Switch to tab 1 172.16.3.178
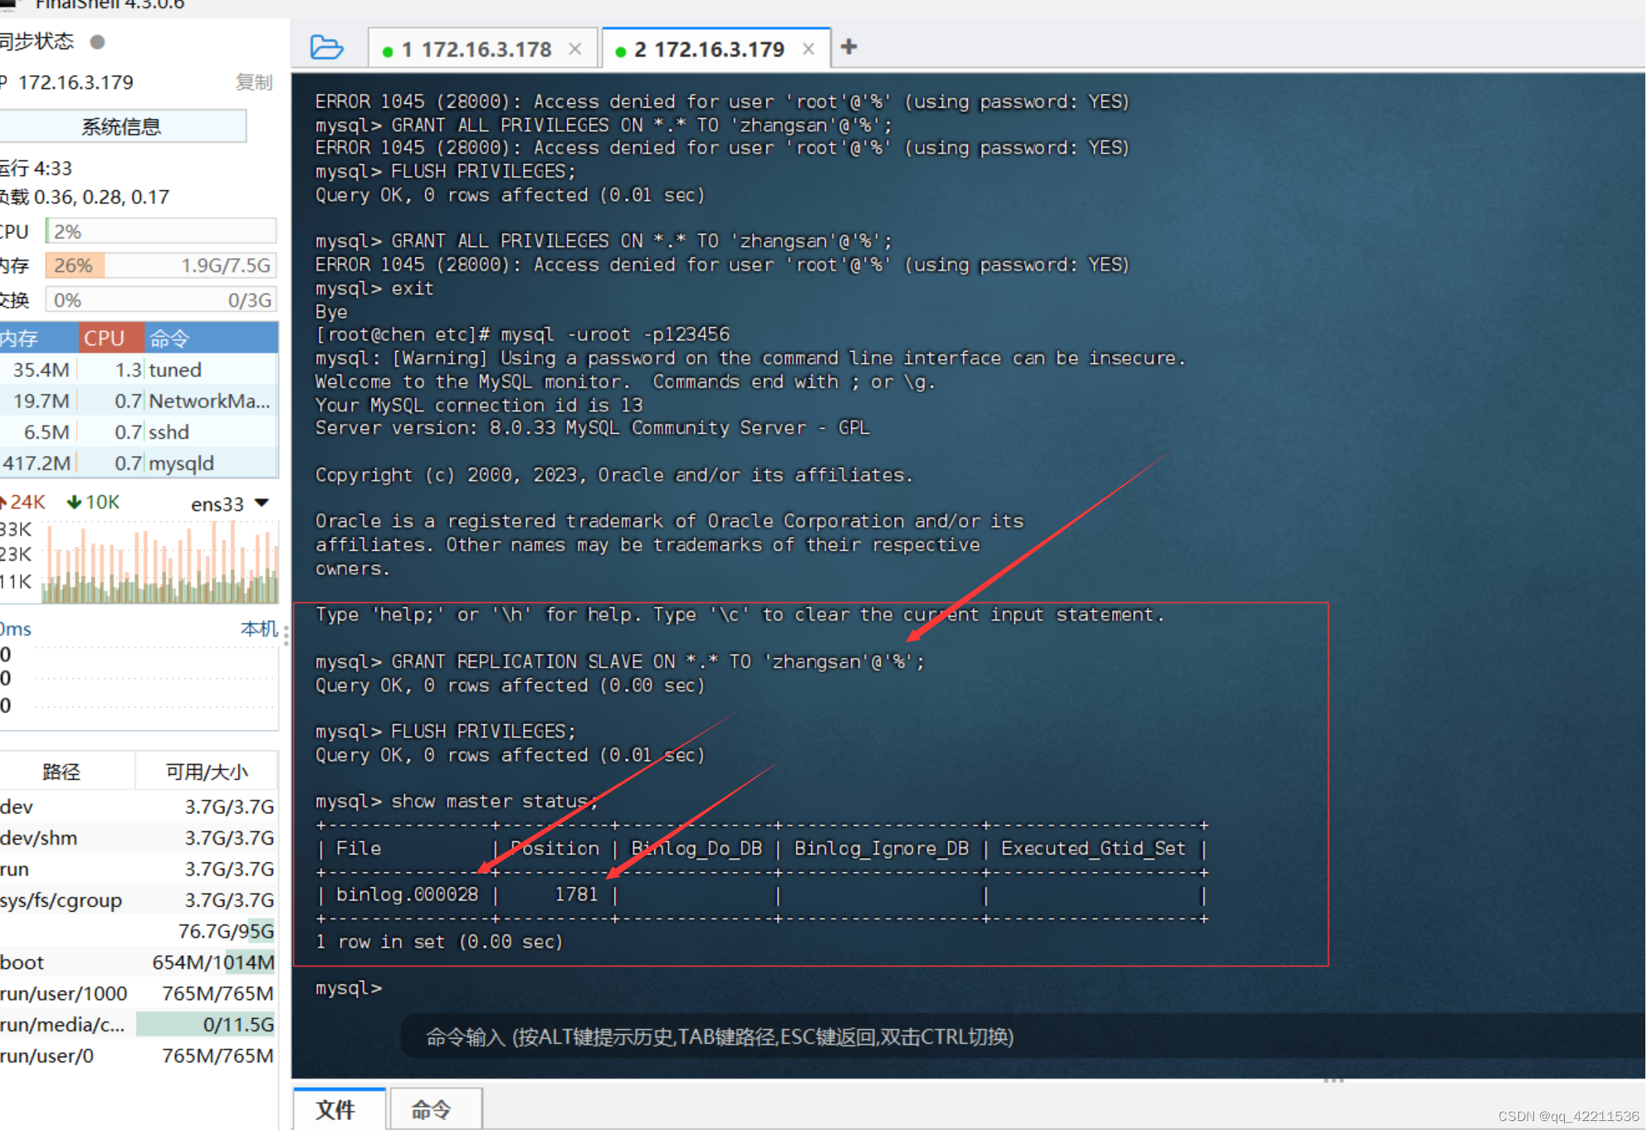1652x1131 pixels. click(477, 50)
